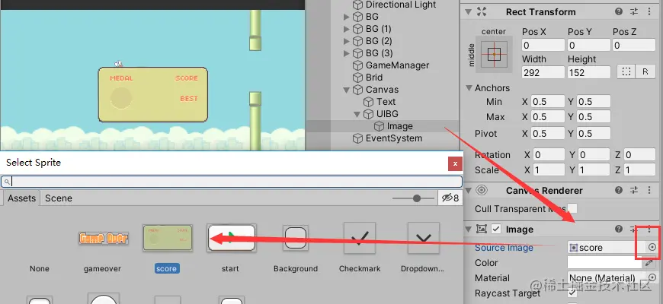Viewport: 663px width, 304px height.
Task: Click the cube icon beside Canvas
Action: 358,90
